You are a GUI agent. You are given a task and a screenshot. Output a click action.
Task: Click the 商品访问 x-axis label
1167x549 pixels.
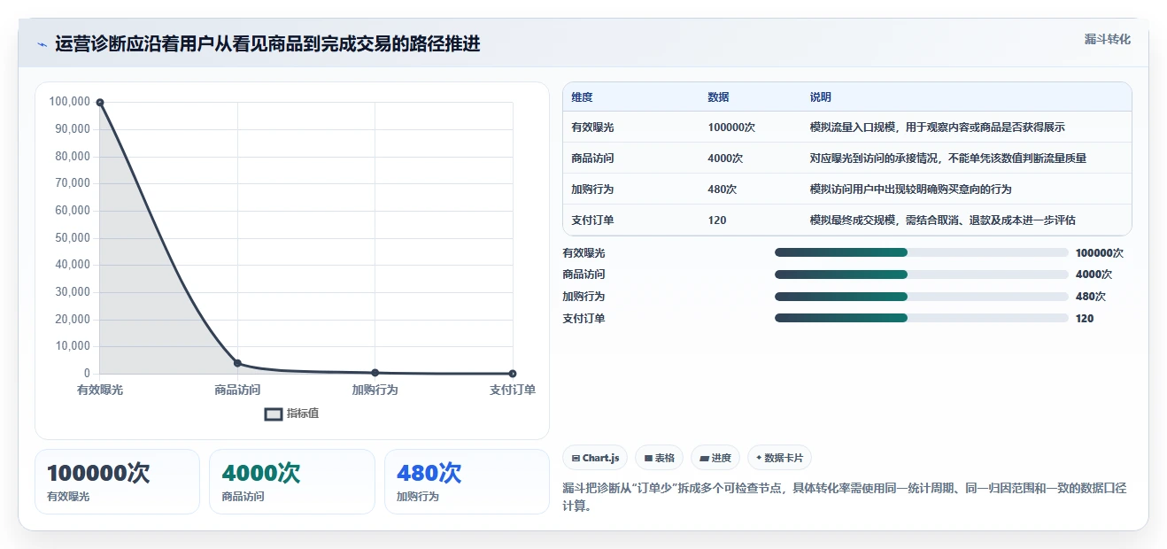tap(237, 390)
